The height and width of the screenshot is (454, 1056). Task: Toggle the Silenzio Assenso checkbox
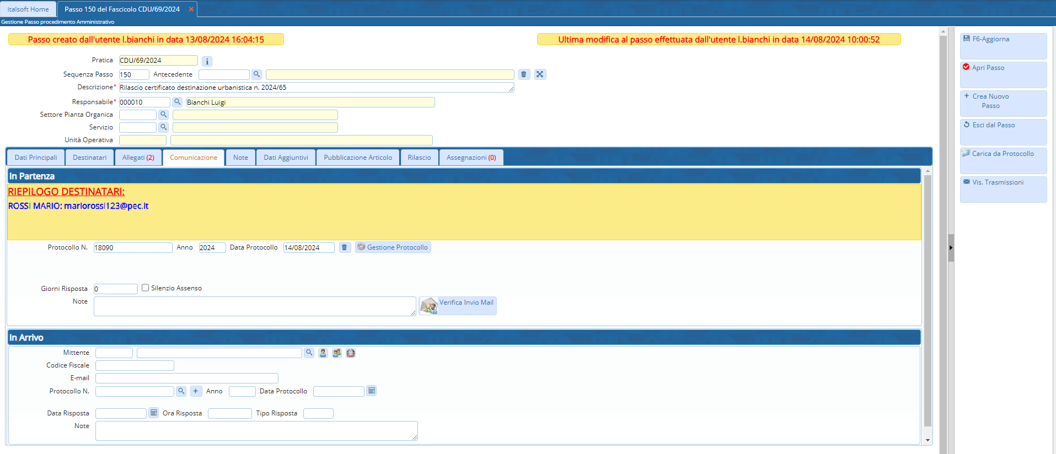point(146,288)
